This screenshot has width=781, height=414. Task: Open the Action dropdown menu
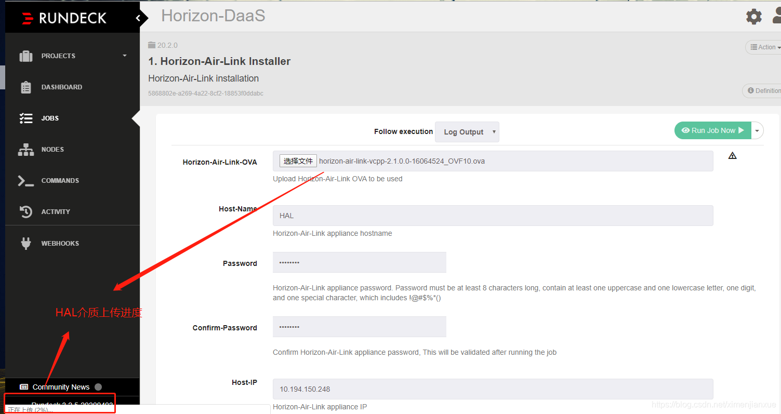click(x=764, y=47)
